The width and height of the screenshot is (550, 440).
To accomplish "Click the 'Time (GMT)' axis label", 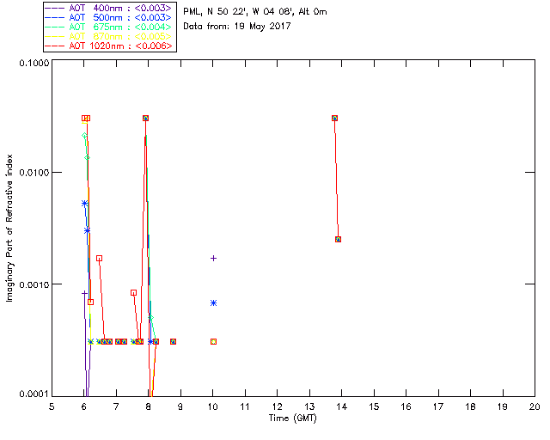I will 292,419.
